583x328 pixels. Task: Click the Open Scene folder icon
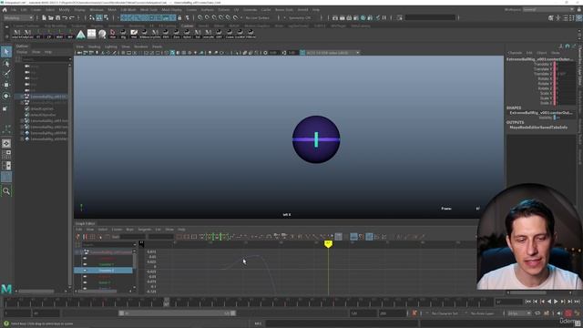(51, 17)
